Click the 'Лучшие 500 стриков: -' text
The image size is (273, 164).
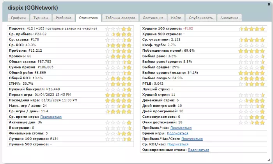[30, 145]
